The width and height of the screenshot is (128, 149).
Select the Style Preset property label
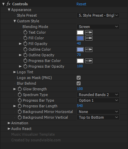pos(27,15)
